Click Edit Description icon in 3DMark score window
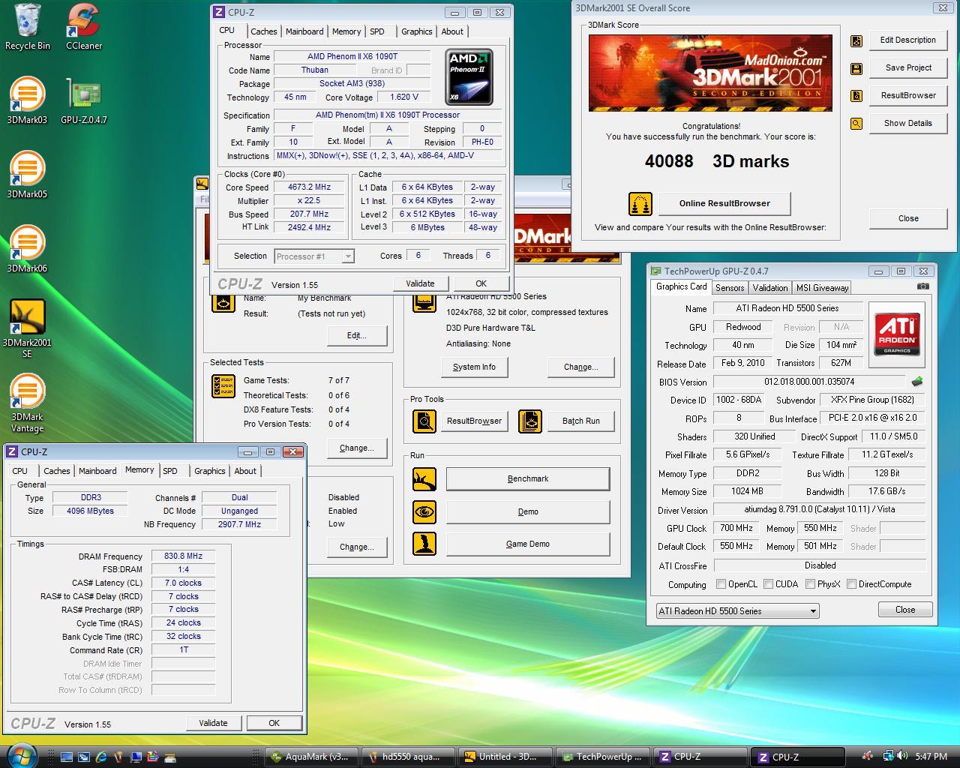The image size is (960, 768). click(x=856, y=40)
